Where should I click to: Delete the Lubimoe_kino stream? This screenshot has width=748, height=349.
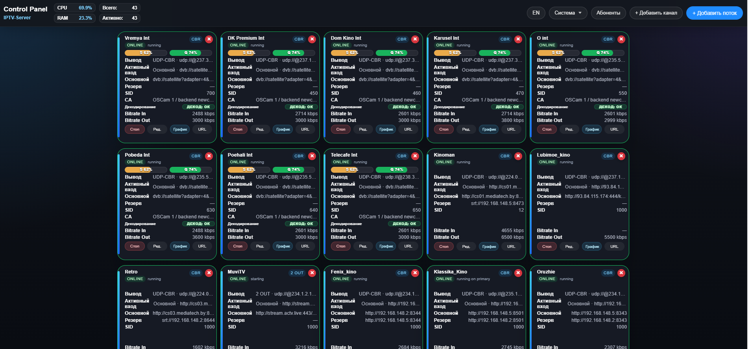pos(621,156)
